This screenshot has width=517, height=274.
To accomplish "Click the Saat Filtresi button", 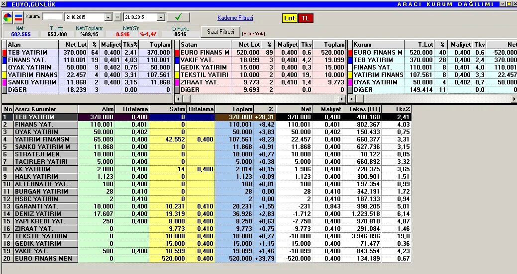I will pos(220,32).
